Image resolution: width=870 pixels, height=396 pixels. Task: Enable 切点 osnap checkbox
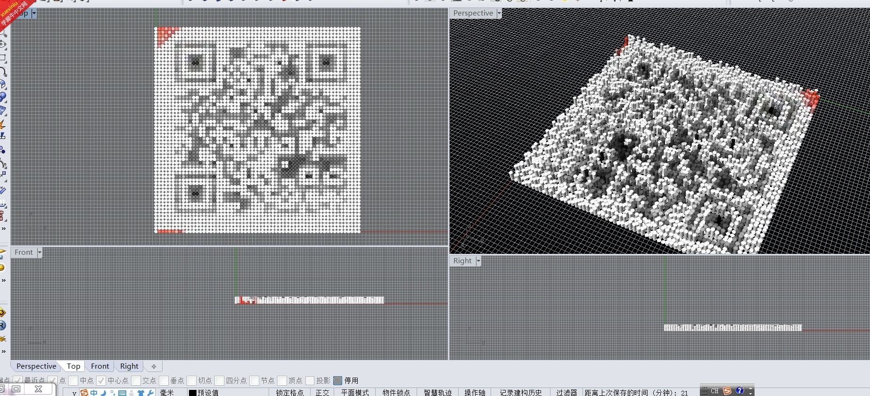191,380
